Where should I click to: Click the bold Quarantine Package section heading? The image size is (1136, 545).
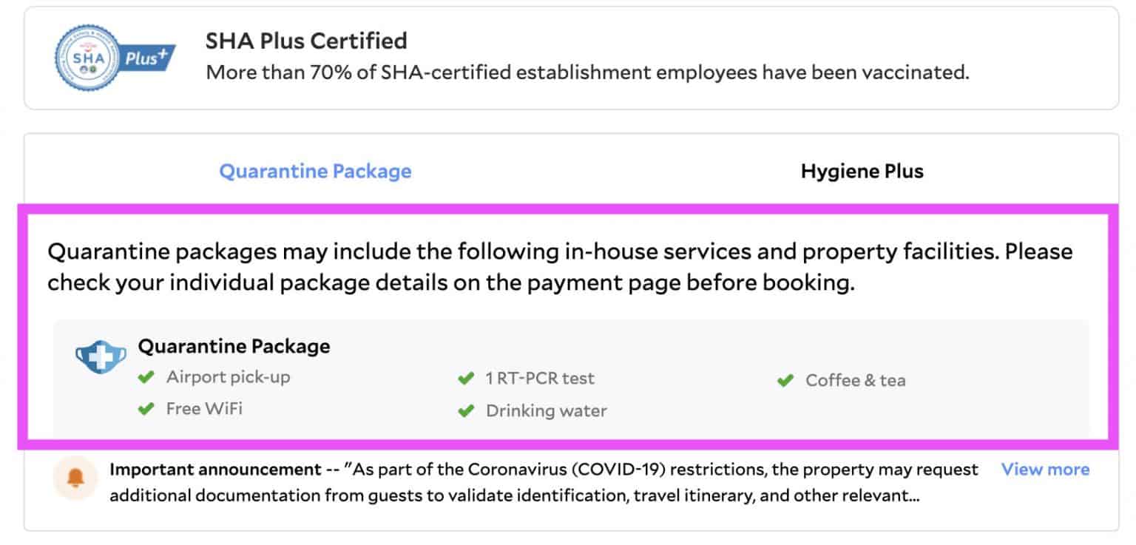234,346
